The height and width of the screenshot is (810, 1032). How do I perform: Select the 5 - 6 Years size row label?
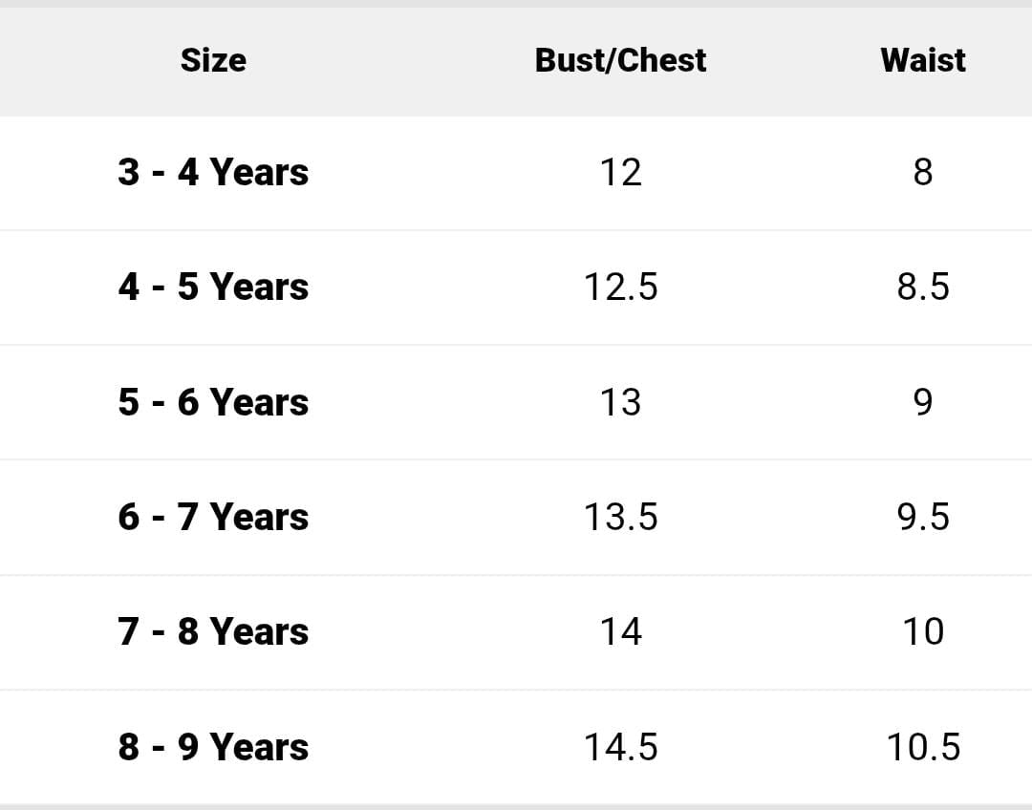pyautogui.click(x=213, y=402)
